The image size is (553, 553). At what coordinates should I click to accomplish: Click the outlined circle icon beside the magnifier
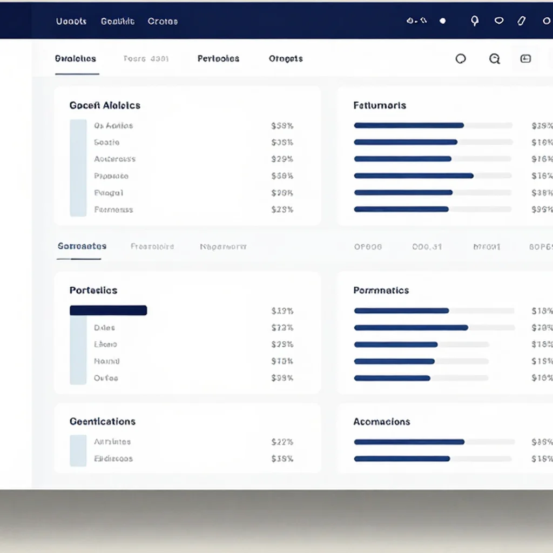coord(461,58)
